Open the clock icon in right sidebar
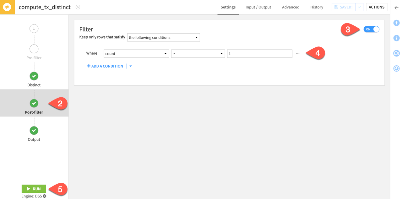The height and width of the screenshot is (199, 402). (x=396, y=68)
